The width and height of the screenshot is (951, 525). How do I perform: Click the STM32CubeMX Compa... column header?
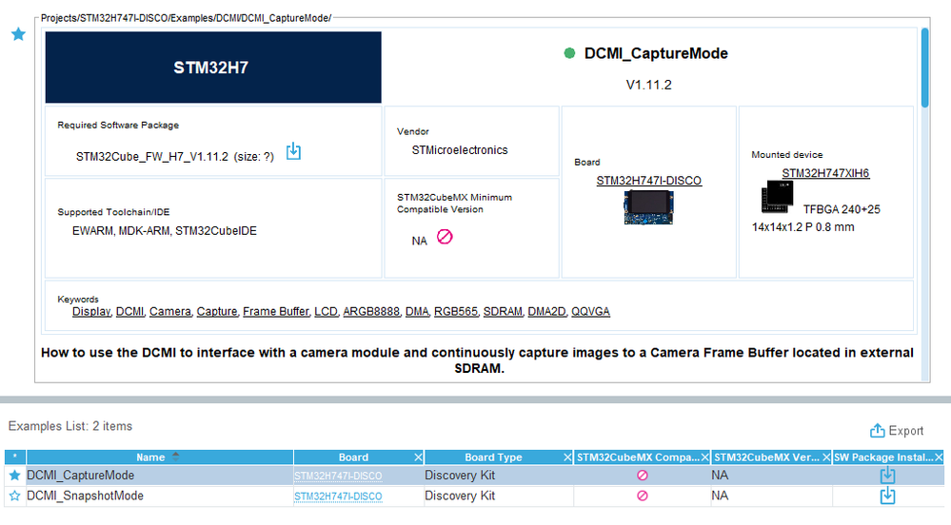(x=638, y=457)
